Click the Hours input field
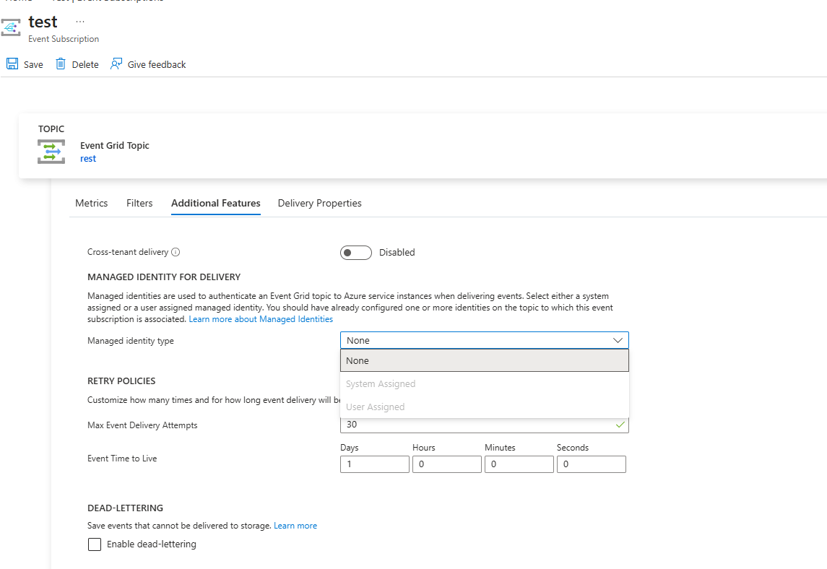This screenshot has width=827, height=569. 447,464
